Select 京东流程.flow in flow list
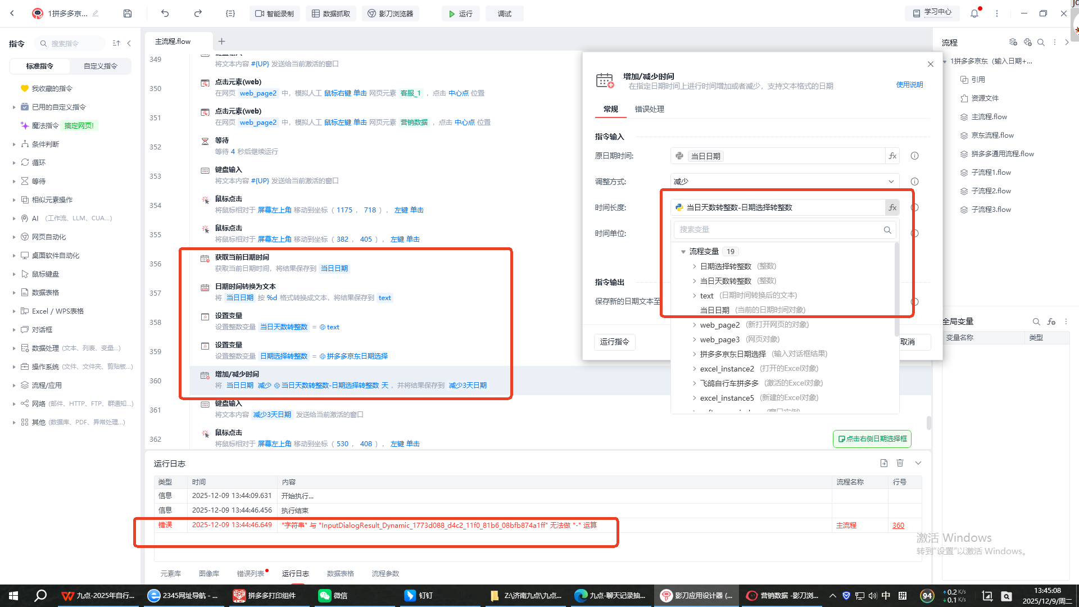This screenshot has height=607, width=1079. pos(992,135)
